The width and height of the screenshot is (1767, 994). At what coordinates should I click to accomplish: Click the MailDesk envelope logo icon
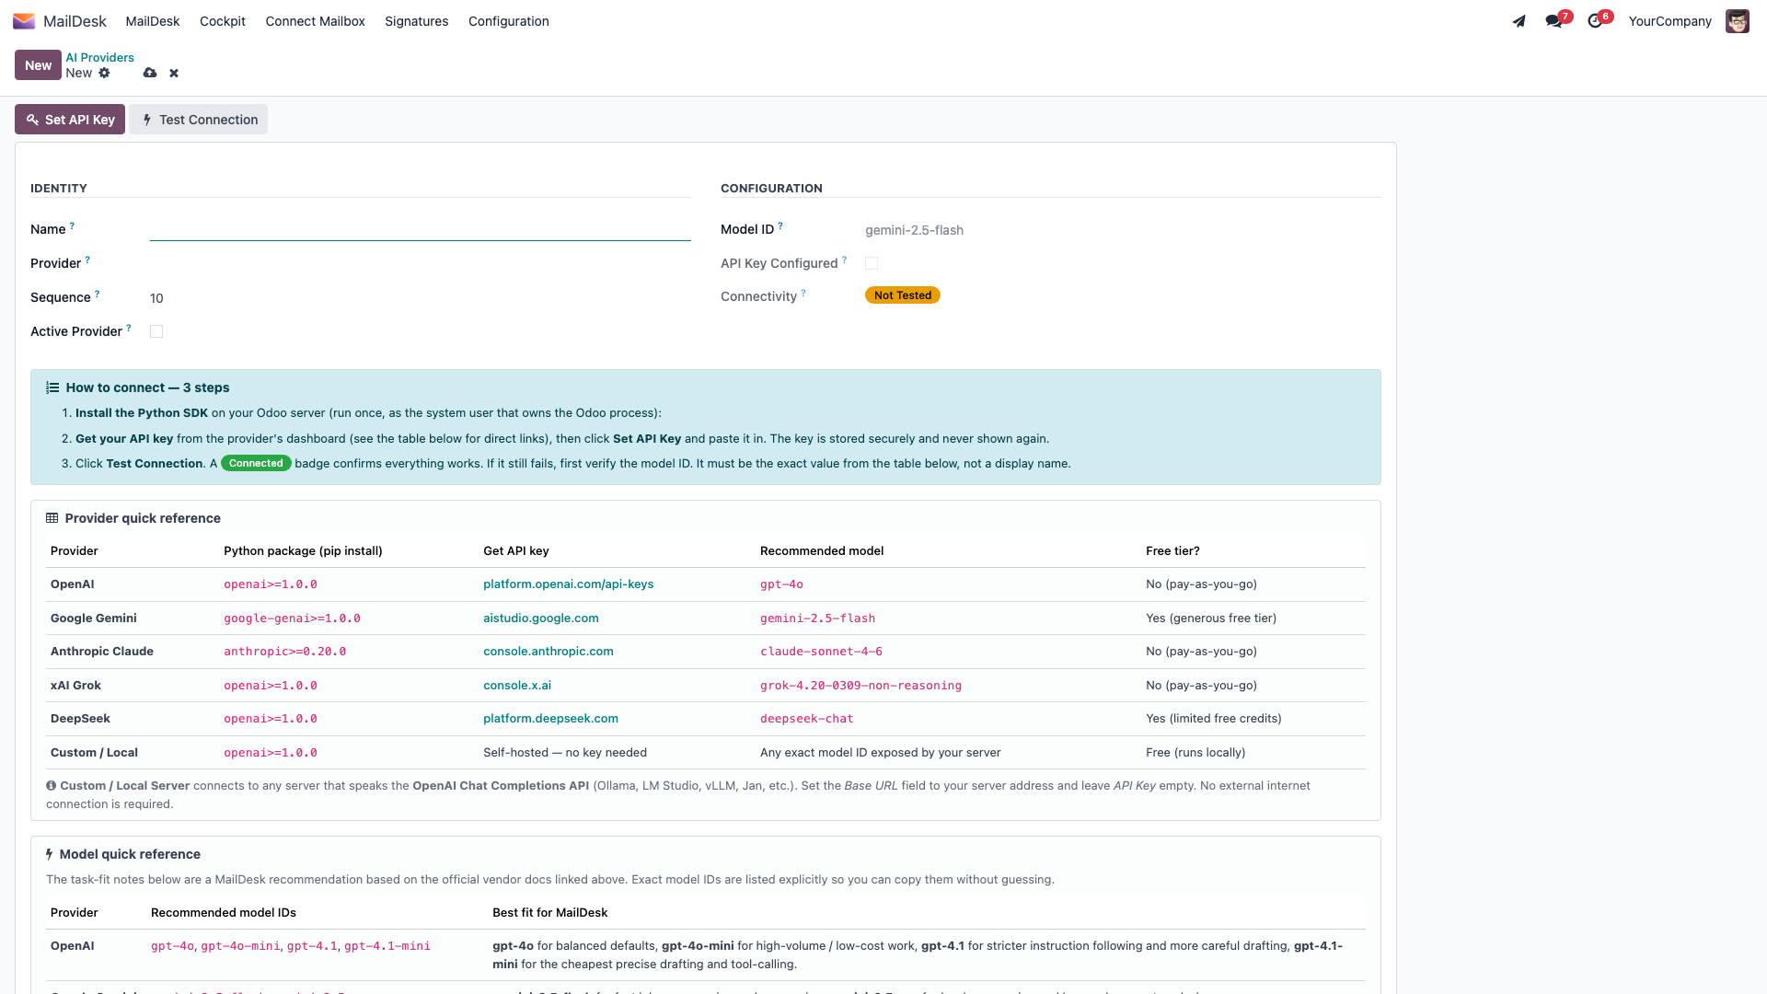coord(24,21)
